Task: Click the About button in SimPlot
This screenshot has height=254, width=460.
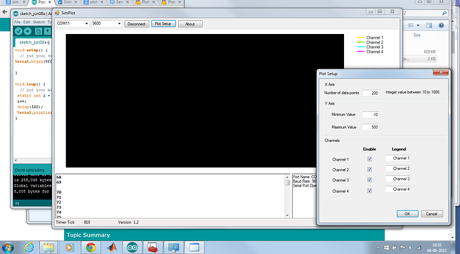Action: click(x=190, y=24)
